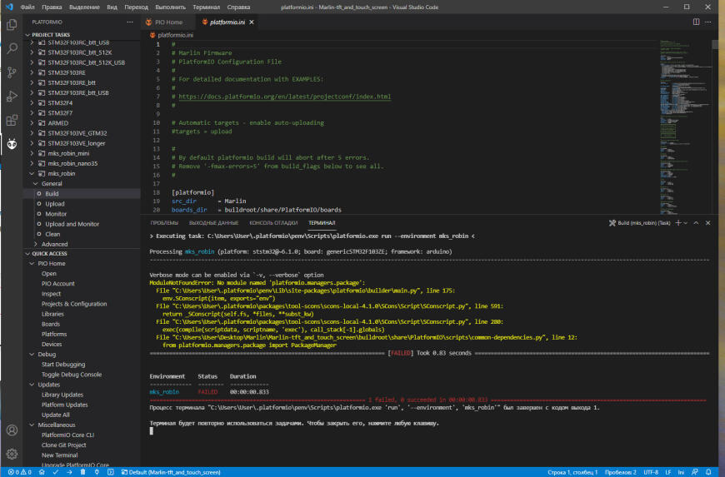Switch to the ПРОБЛЕМЫ panel tab
The height and width of the screenshot is (477, 725).
point(164,223)
